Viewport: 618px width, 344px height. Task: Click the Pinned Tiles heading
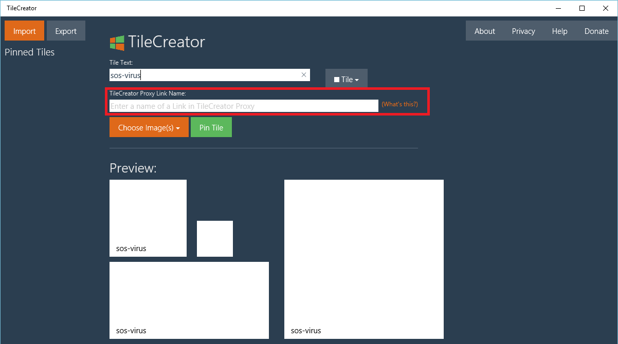click(29, 52)
